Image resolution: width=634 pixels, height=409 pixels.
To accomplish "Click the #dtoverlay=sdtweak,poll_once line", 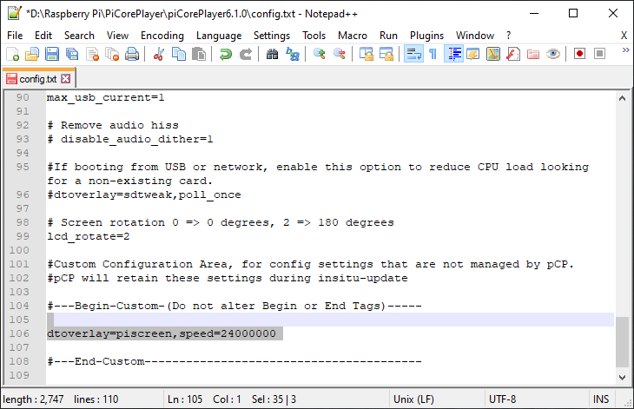I will click(144, 195).
